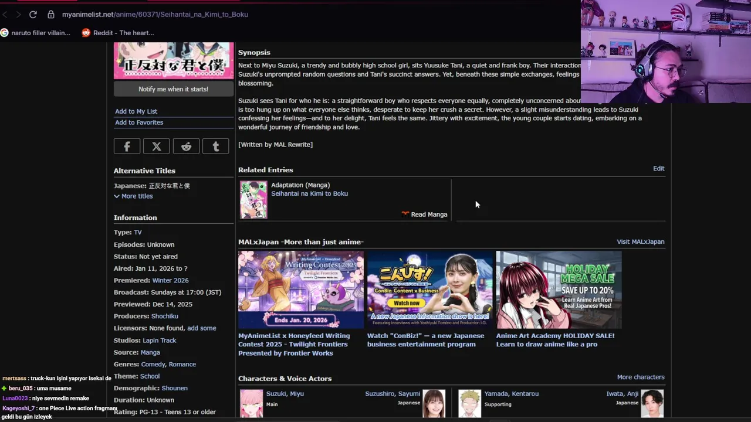
Task: Open the 'Reddit - The heart...' bookmark
Action: [118, 33]
